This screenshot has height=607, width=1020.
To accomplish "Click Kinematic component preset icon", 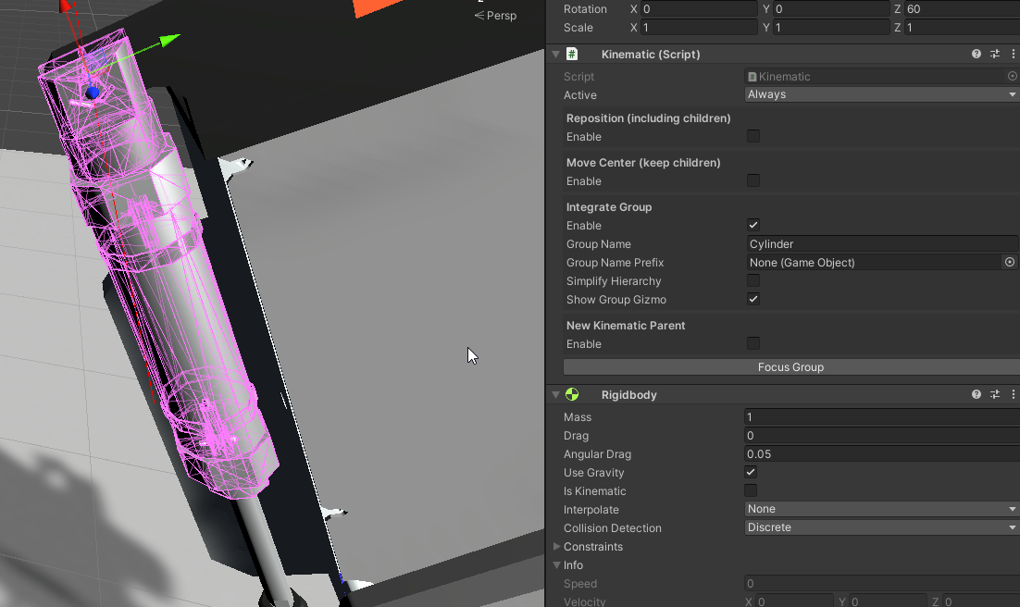I will 995,55.
